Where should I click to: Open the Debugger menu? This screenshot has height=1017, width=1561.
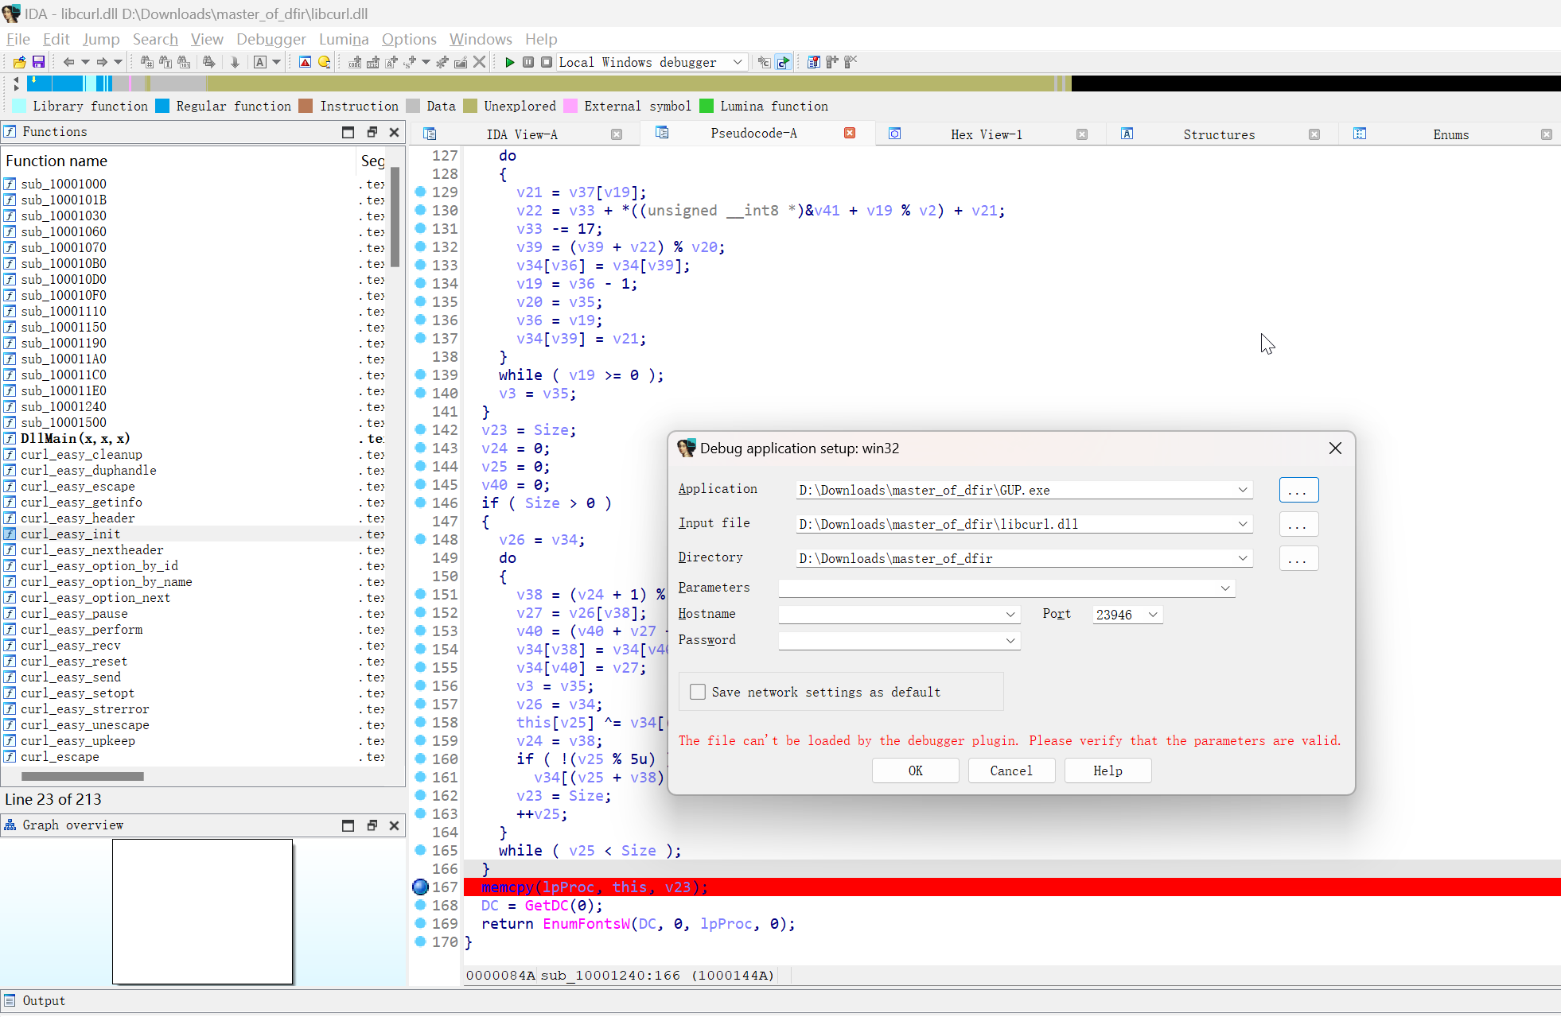(x=271, y=39)
